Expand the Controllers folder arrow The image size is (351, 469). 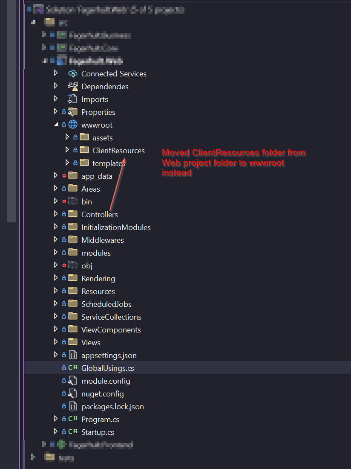pos(56,214)
